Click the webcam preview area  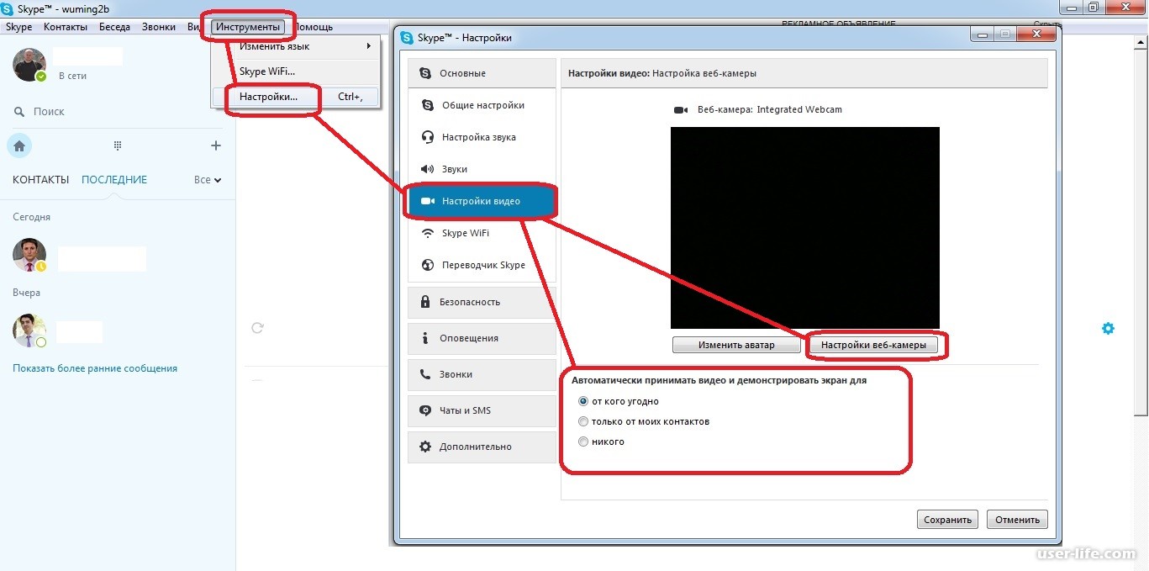[804, 228]
